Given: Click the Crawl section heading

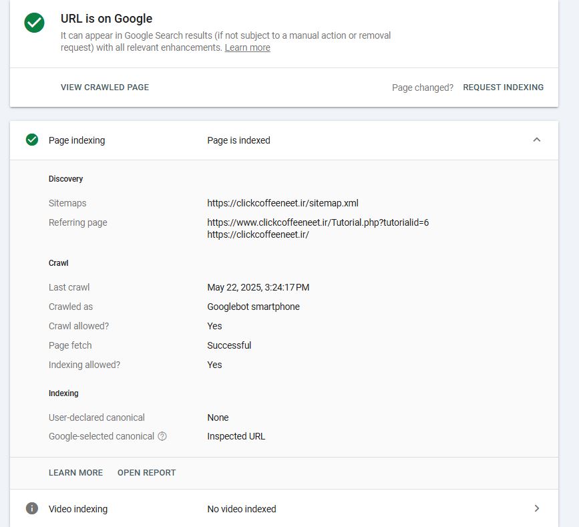Looking at the screenshot, I should 58,263.
